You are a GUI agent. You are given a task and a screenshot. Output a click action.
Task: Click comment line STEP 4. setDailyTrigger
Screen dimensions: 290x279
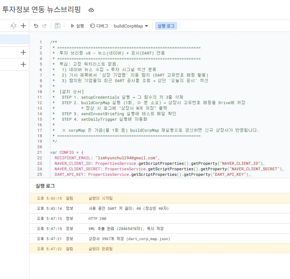(105, 119)
